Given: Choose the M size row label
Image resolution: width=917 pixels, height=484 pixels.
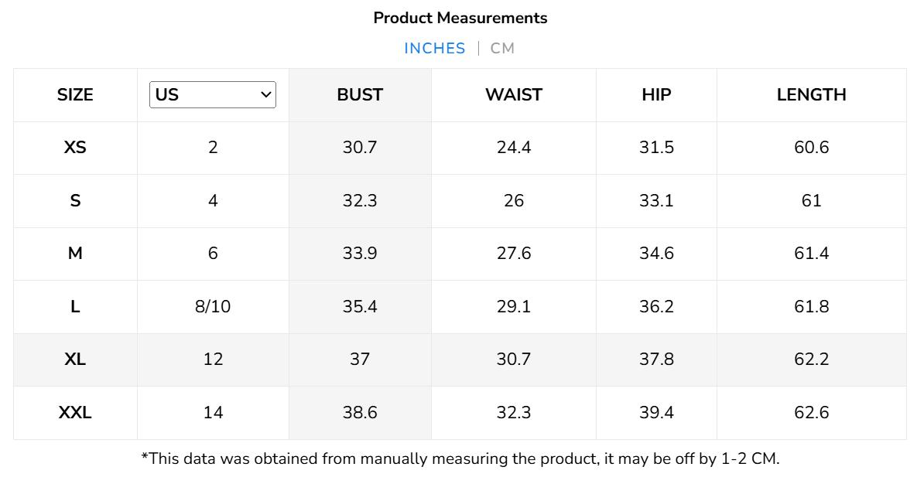Looking at the screenshot, I should pyautogui.click(x=75, y=254).
